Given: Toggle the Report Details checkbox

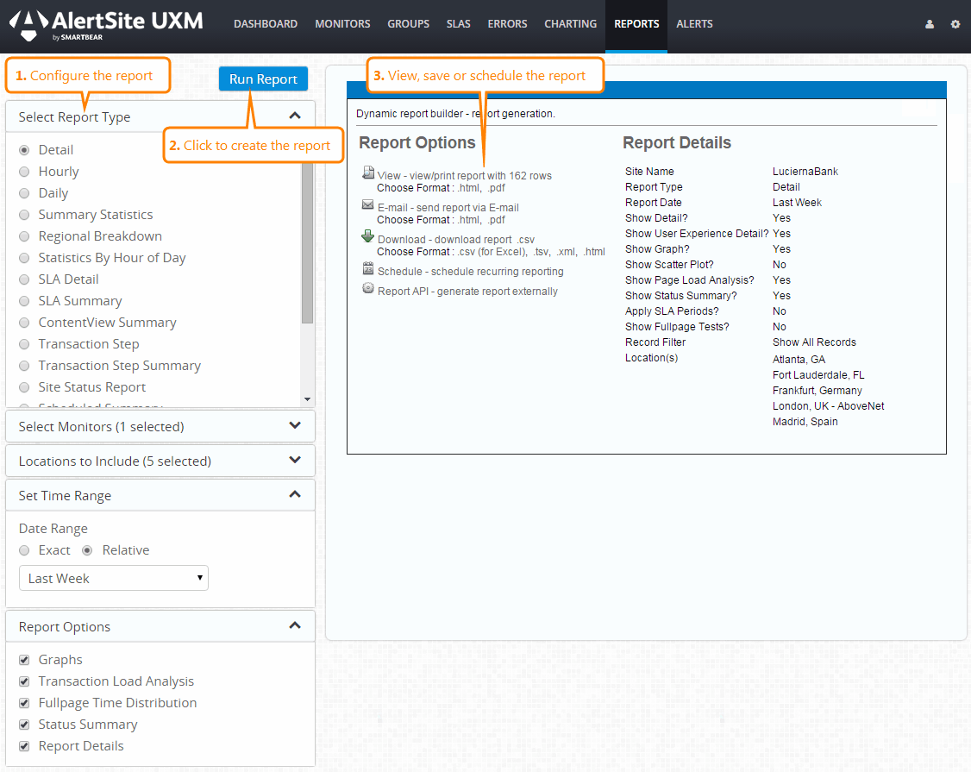Looking at the screenshot, I should [24, 746].
